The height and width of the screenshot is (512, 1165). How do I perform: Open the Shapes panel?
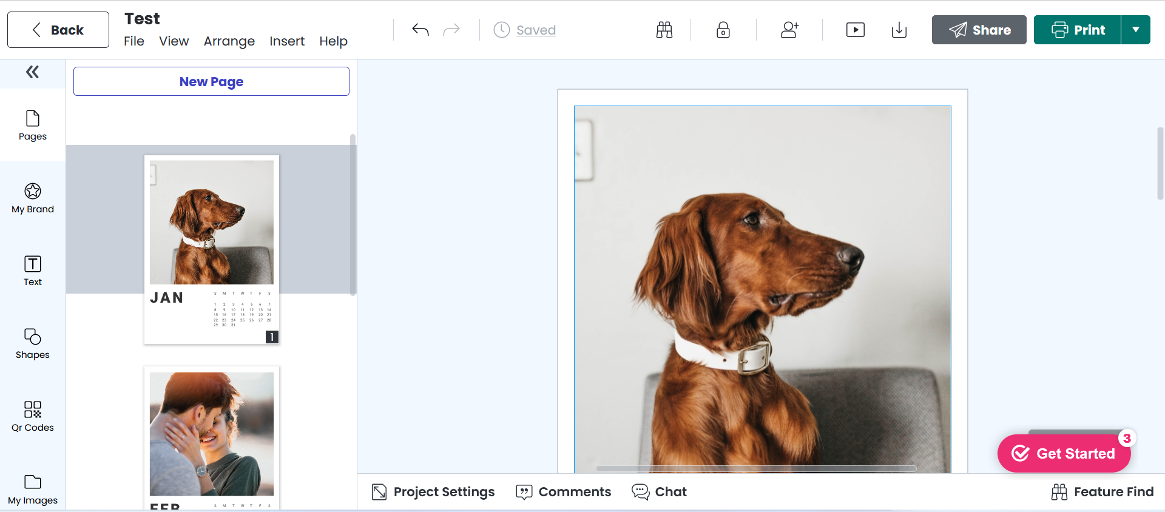[33, 343]
